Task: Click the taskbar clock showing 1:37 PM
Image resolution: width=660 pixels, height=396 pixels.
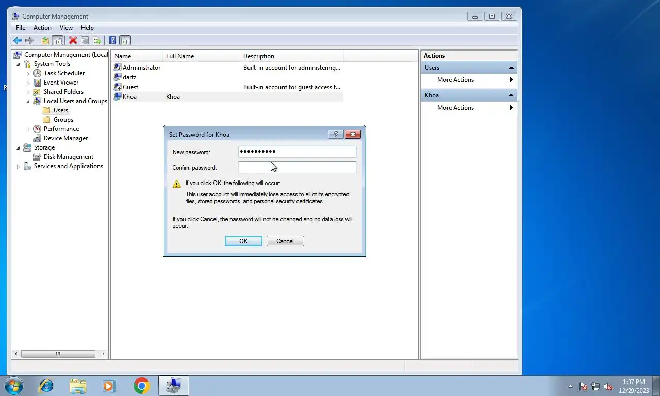Action: point(634,386)
